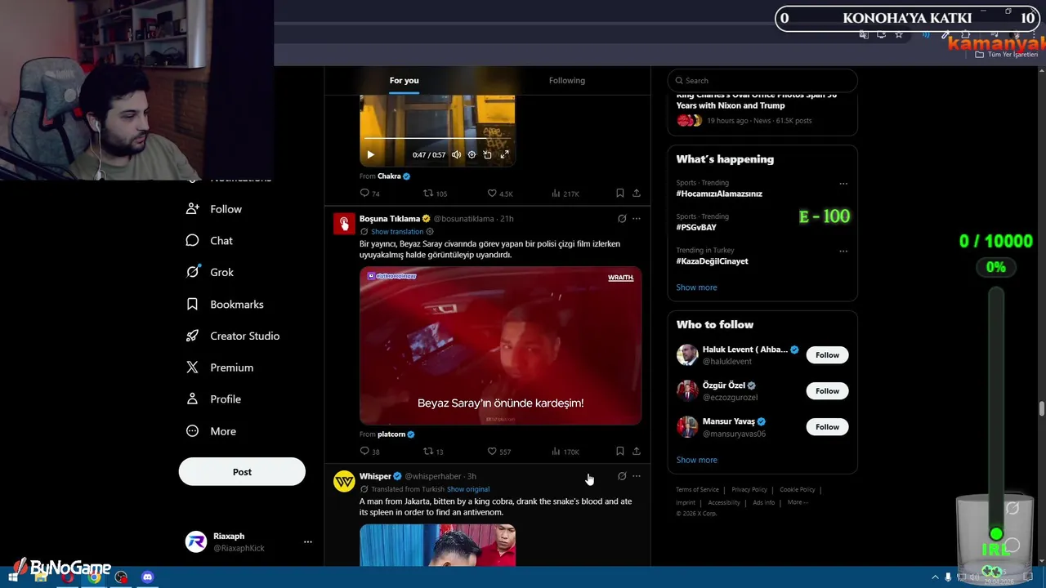This screenshot has height=588, width=1046.
Task: Play the Chakra video
Action: coord(370,154)
